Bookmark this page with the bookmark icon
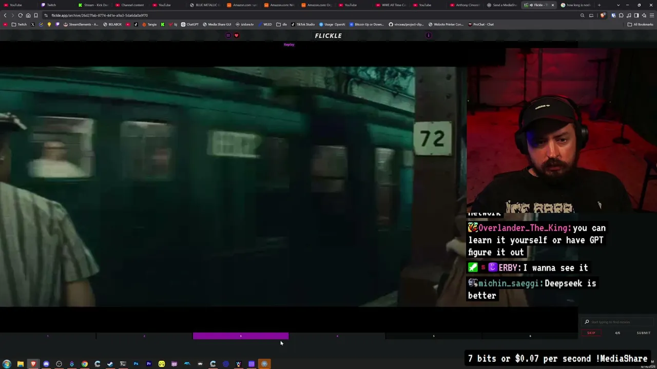Image resolution: width=657 pixels, height=369 pixels. pyautogui.click(x=36, y=15)
